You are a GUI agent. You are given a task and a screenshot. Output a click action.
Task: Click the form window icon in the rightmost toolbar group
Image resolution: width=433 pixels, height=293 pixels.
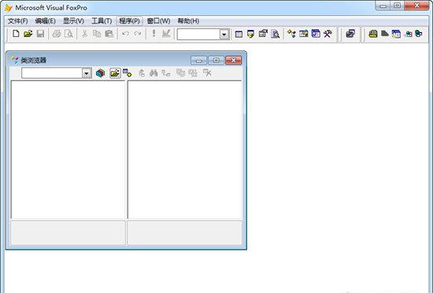pyautogui.click(x=396, y=34)
